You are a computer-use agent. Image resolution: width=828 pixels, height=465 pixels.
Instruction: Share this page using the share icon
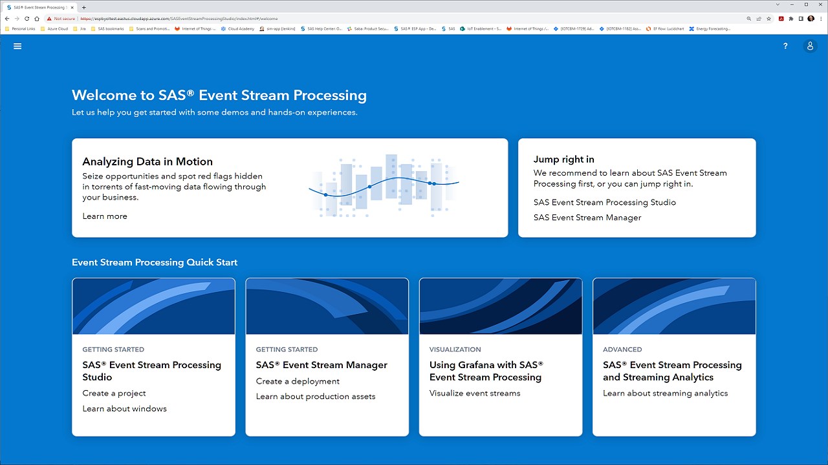click(x=759, y=19)
